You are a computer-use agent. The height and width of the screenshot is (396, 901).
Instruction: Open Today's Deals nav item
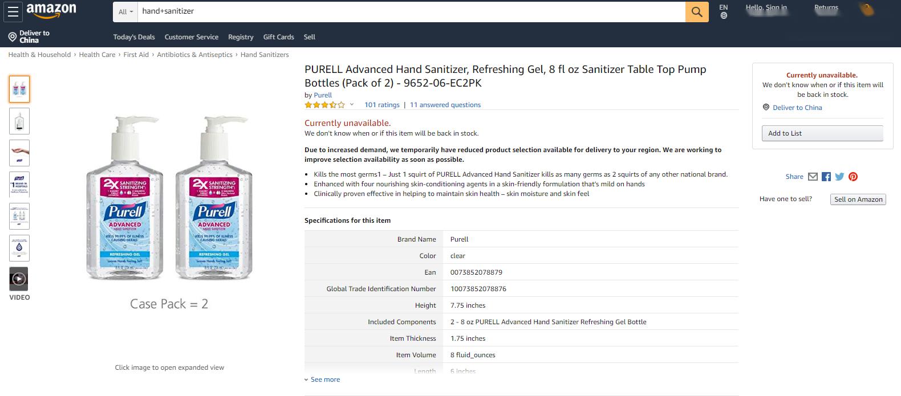coord(134,37)
